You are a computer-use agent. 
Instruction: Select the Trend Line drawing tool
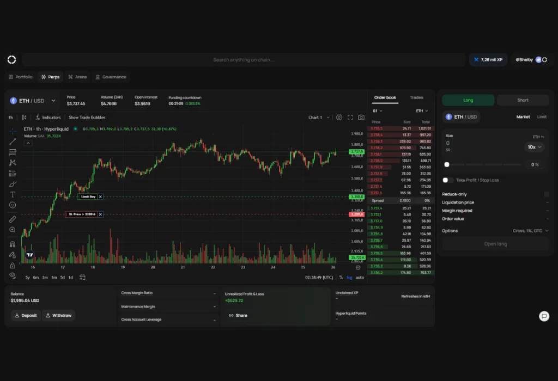pos(13,142)
